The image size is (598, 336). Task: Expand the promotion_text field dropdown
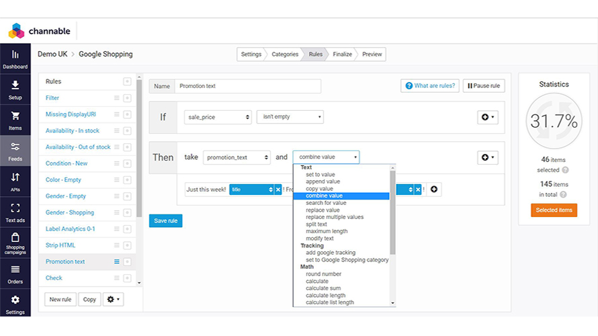237,157
